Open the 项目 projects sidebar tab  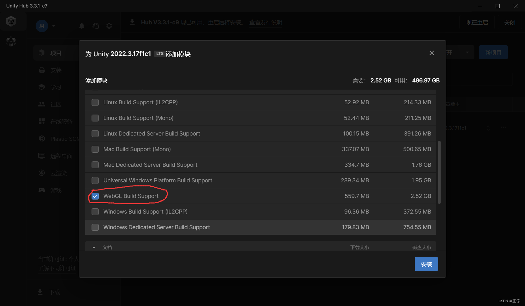point(56,53)
